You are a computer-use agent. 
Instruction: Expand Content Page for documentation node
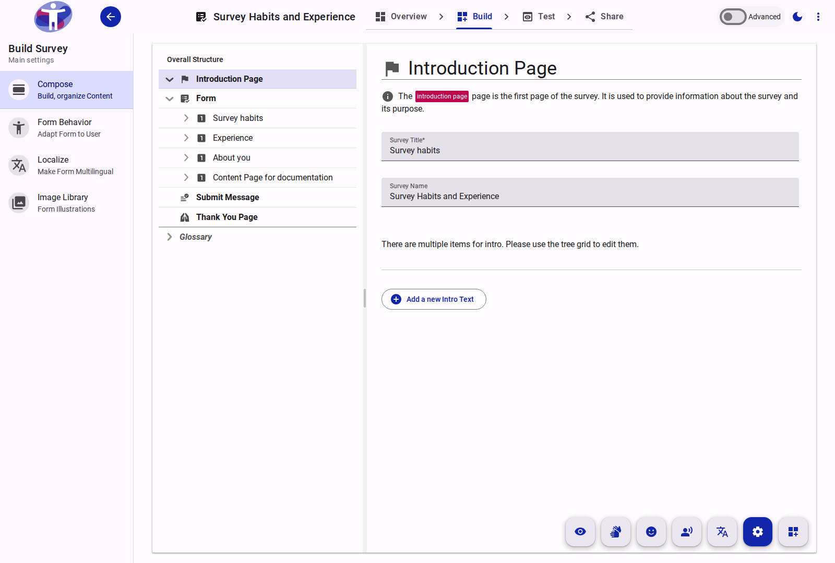(186, 178)
